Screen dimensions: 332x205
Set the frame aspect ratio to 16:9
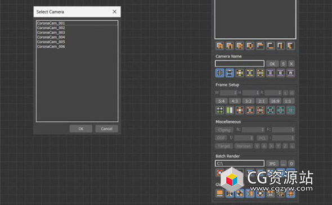tap(275, 101)
